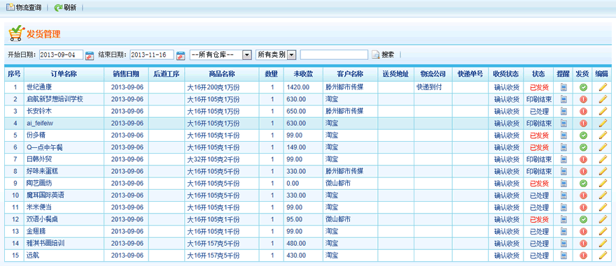The height and width of the screenshot is (266, 616).
Task: Click reminder icon for ai_feifeiw row
Action: 563,124
